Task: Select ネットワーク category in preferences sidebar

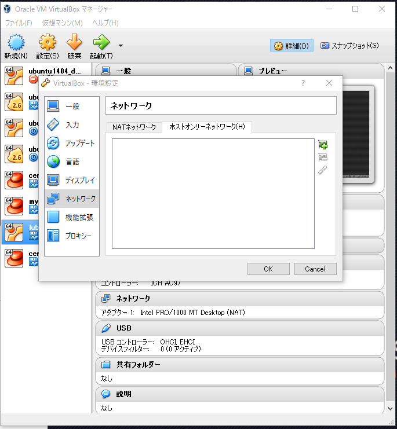Action: (72, 199)
